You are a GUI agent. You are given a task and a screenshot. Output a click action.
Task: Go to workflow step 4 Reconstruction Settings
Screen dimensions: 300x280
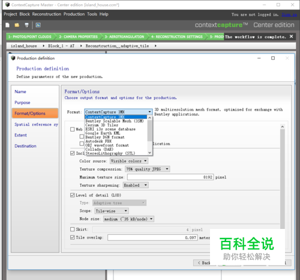pos(177,37)
